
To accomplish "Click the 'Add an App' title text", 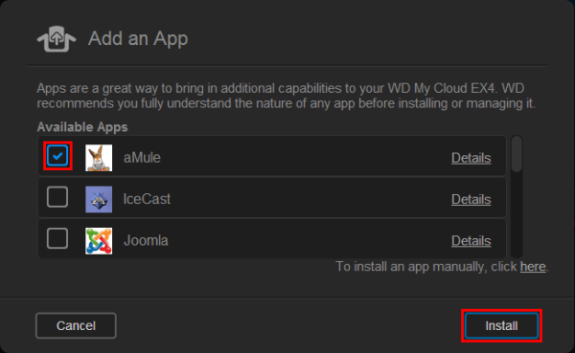I will [x=138, y=38].
